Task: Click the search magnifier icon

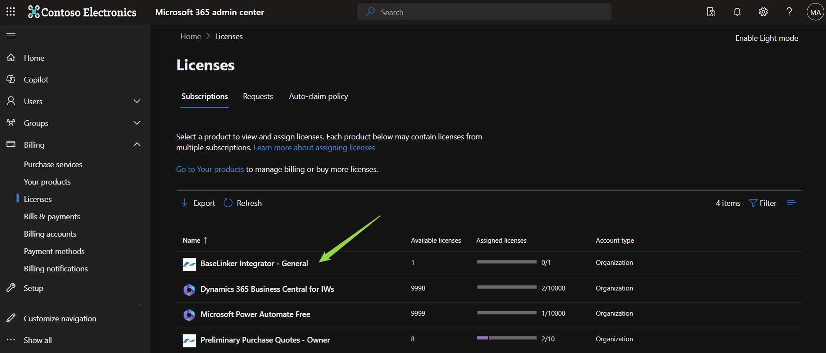Action: (x=370, y=12)
